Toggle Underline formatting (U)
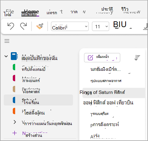Image resolution: width=148 pixels, height=141 pixels. click(124, 24)
